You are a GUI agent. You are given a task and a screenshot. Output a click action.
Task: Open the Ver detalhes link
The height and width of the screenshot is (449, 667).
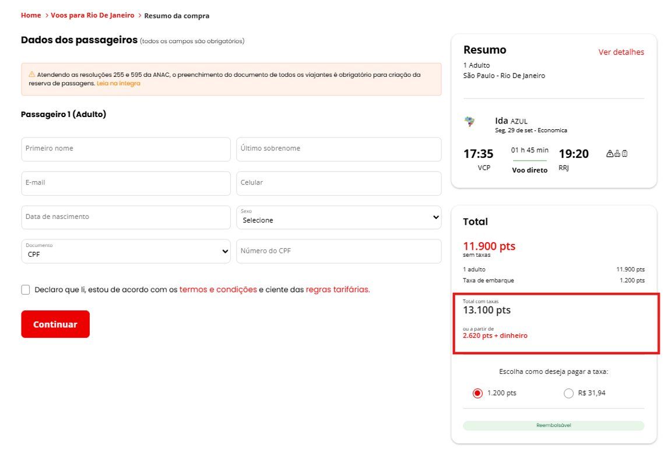click(621, 52)
